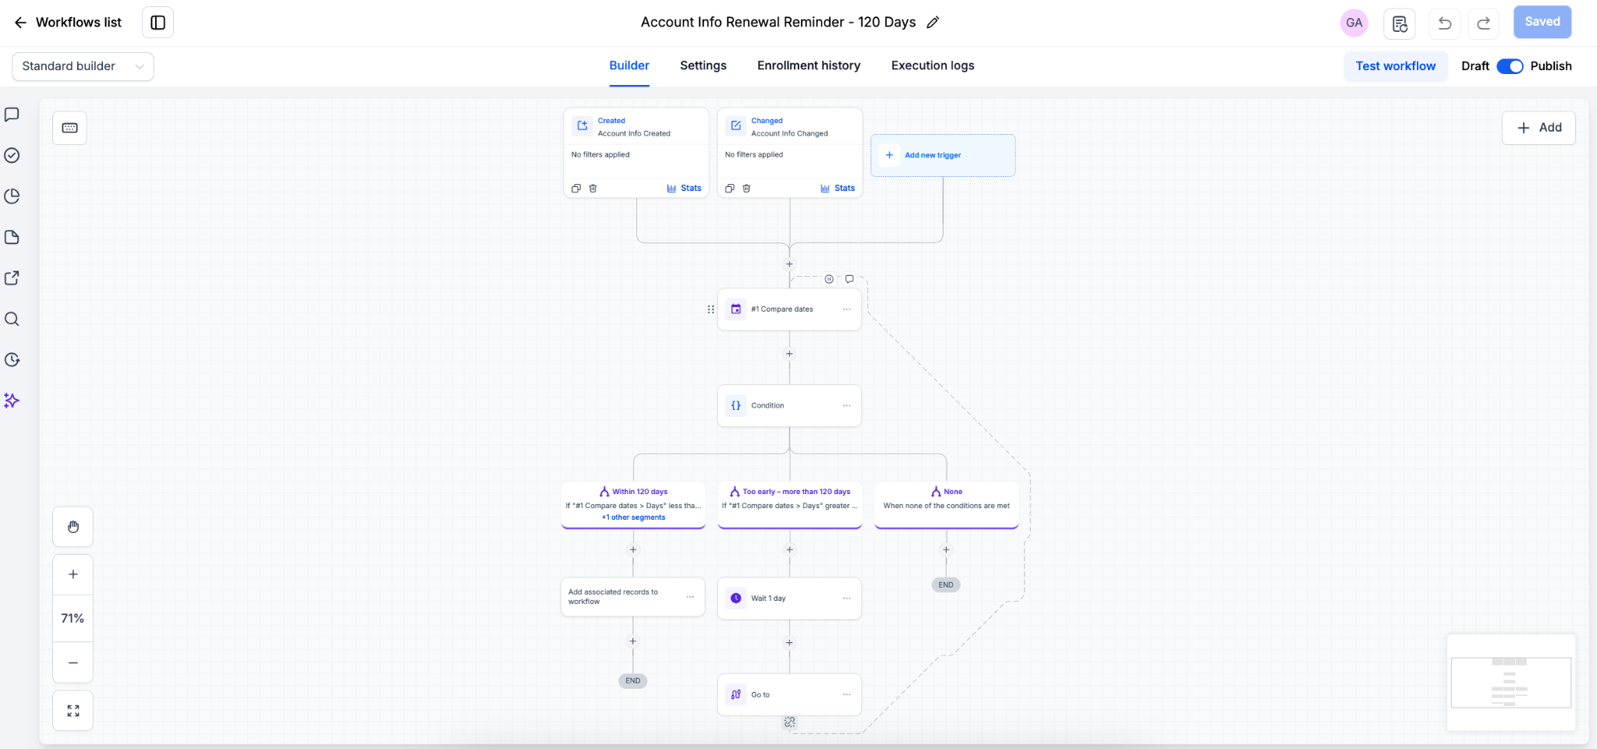The image size is (1597, 749).
Task: Select Too early – more than 120 days branch
Action: point(790,504)
